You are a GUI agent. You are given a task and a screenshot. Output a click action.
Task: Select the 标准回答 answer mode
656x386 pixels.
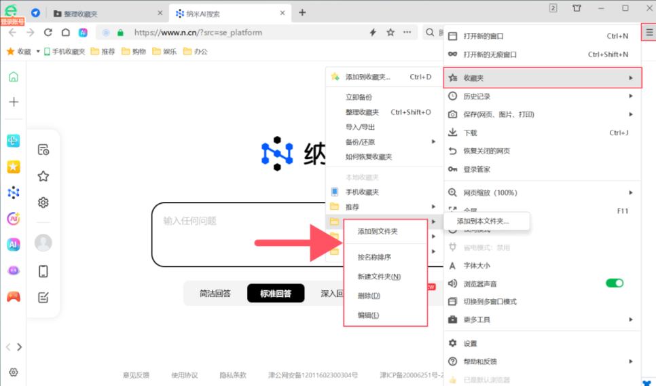pos(275,294)
